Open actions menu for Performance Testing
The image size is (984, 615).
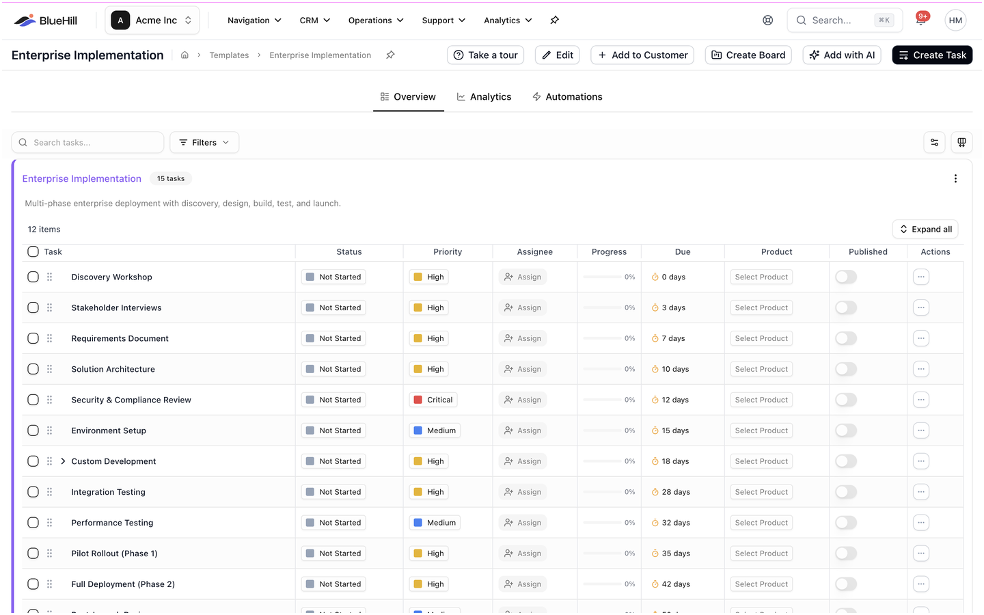pos(921,523)
